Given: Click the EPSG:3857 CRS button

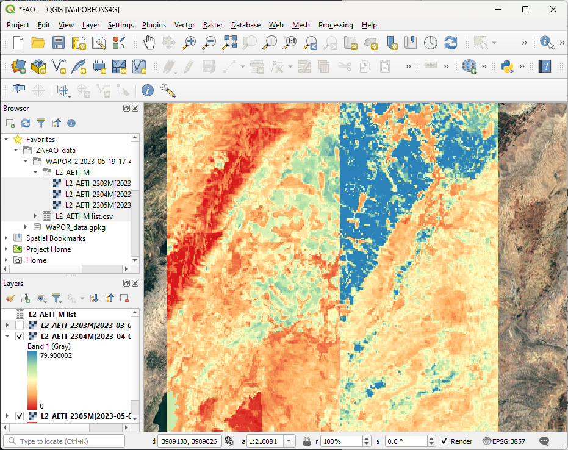Looking at the screenshot, I should [504, 441].
